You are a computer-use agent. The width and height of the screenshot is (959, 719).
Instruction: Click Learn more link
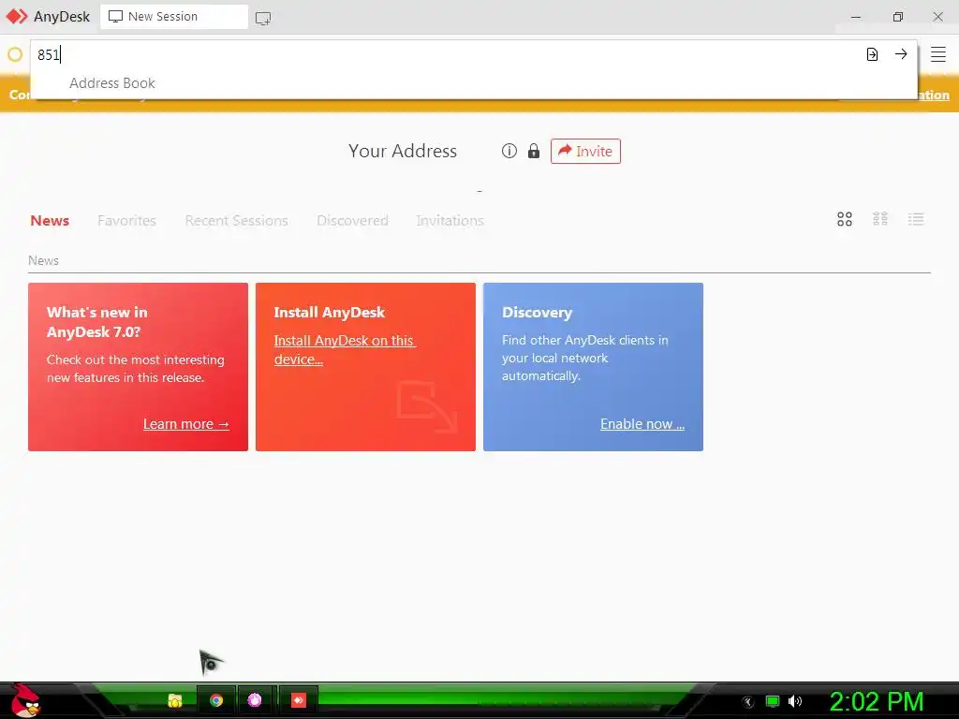point(186,424)
